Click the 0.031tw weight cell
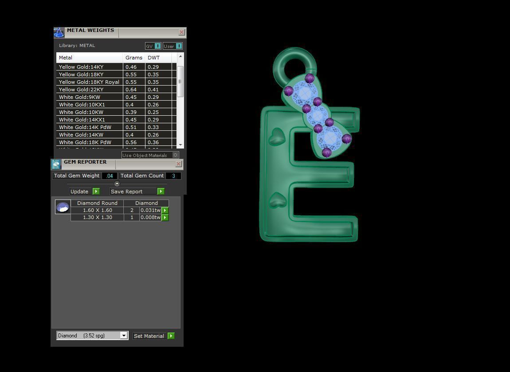The height and width of the screenshot is (372, 510). click(150, 211)
